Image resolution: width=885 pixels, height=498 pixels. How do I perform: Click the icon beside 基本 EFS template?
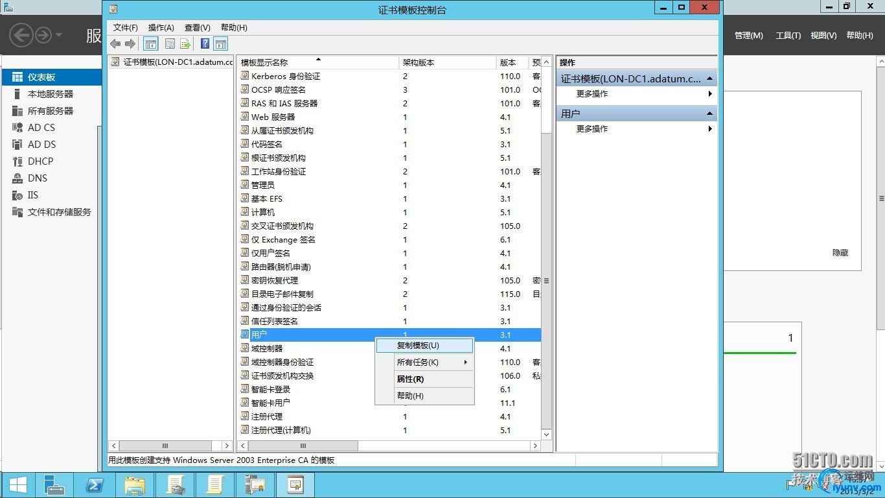tap(245, 198)
